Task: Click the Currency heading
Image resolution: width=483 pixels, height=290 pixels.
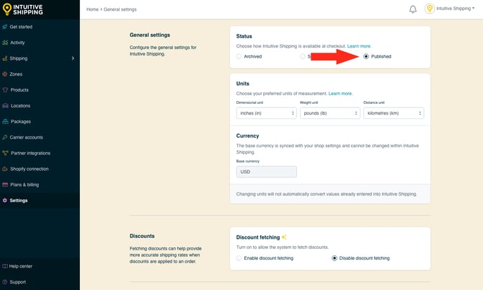Action: [247, 136]
